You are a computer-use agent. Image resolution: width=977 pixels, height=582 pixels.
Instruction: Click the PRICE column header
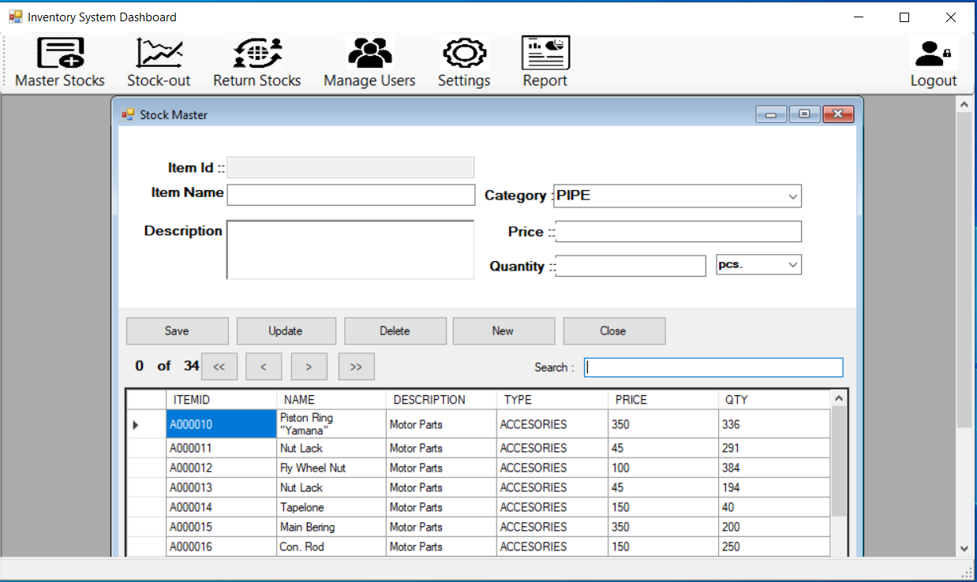(x=631, y=400)
